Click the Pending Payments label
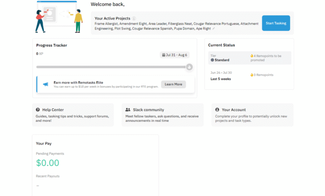 (50, 153)
